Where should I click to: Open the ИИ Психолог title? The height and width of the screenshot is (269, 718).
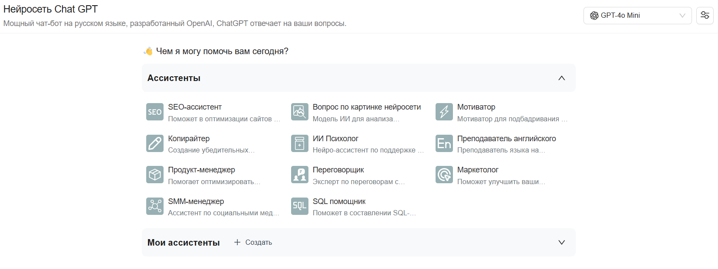[x=335, y=139]
